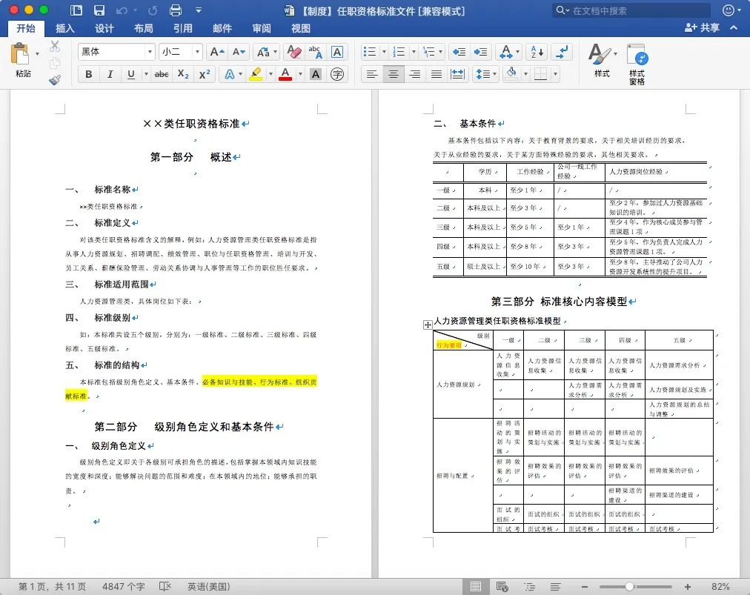Expand the numbered list dropdown arrow

click(x=414, y=52)
